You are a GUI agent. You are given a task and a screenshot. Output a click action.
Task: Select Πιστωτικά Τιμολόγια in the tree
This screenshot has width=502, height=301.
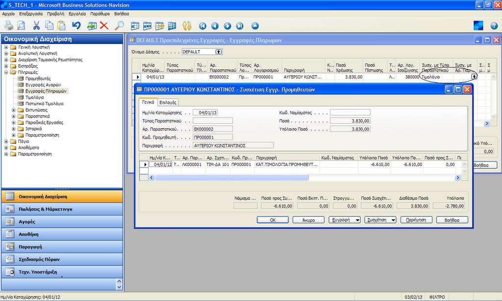point(44,104)
